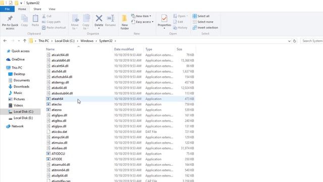Click the History ribbon button
323x182 pixels.
click(x=181, y=28)
